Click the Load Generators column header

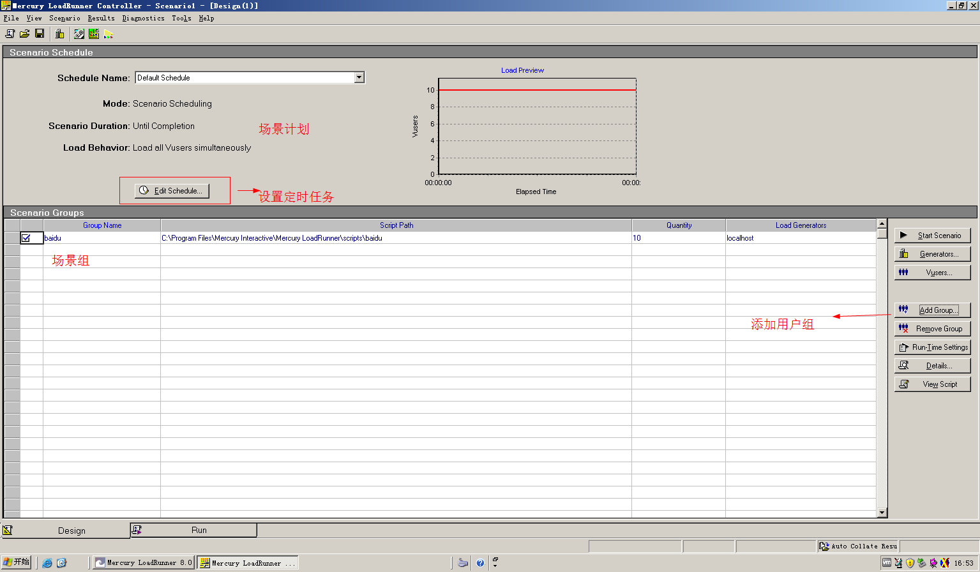(801, 225)
